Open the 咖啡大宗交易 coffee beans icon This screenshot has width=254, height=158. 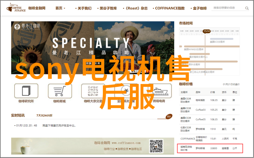93,91
